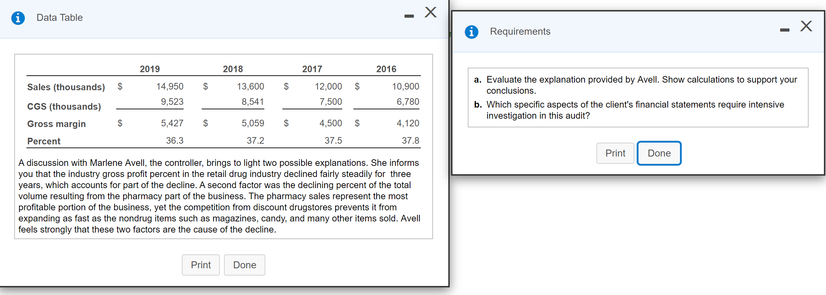Click the paragraph about Marlene Avell's discussion
Screen dimensions: 826x295
[219, 196]
